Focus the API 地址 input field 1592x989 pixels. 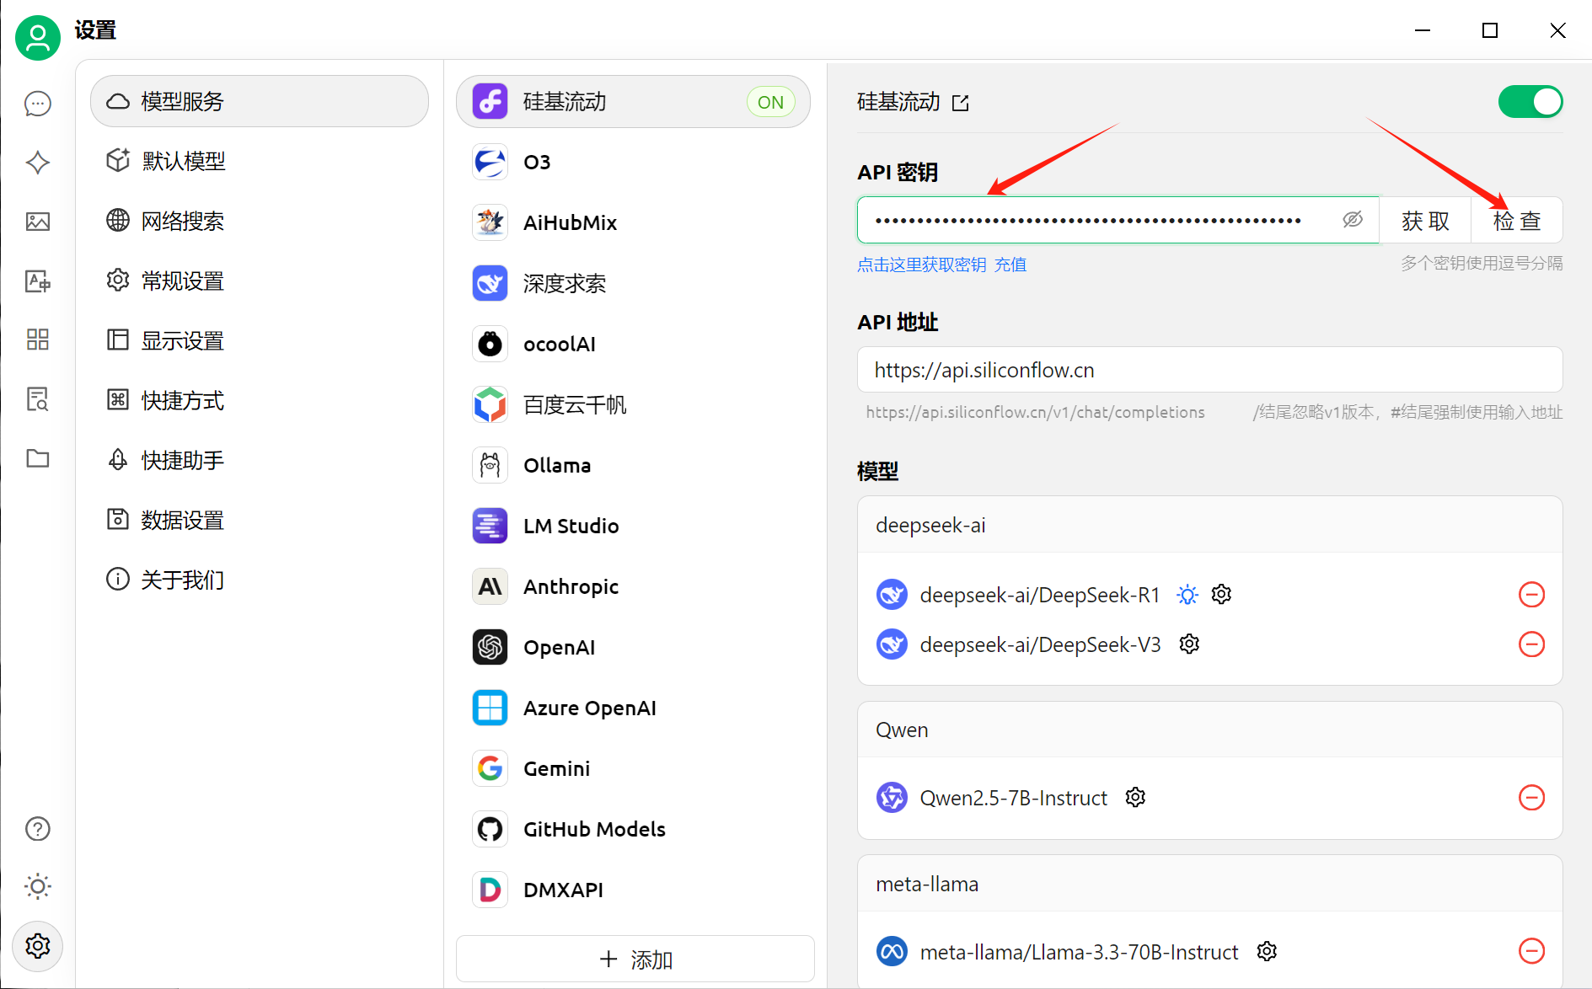pyautogui.click(x=1209, y=370)
